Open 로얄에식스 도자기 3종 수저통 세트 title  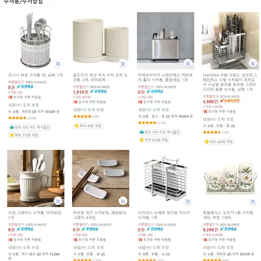(x=228, y=215)
